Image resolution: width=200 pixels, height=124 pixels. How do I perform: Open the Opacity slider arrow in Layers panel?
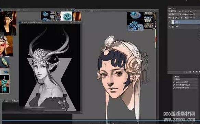click(x=195, y=14)
